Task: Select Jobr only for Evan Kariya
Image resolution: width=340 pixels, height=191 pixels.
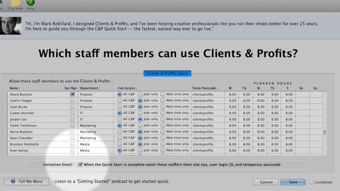Action: tap(140, 150)
